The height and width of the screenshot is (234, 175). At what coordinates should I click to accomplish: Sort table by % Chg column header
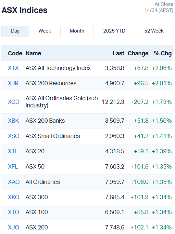click(163, 53)
